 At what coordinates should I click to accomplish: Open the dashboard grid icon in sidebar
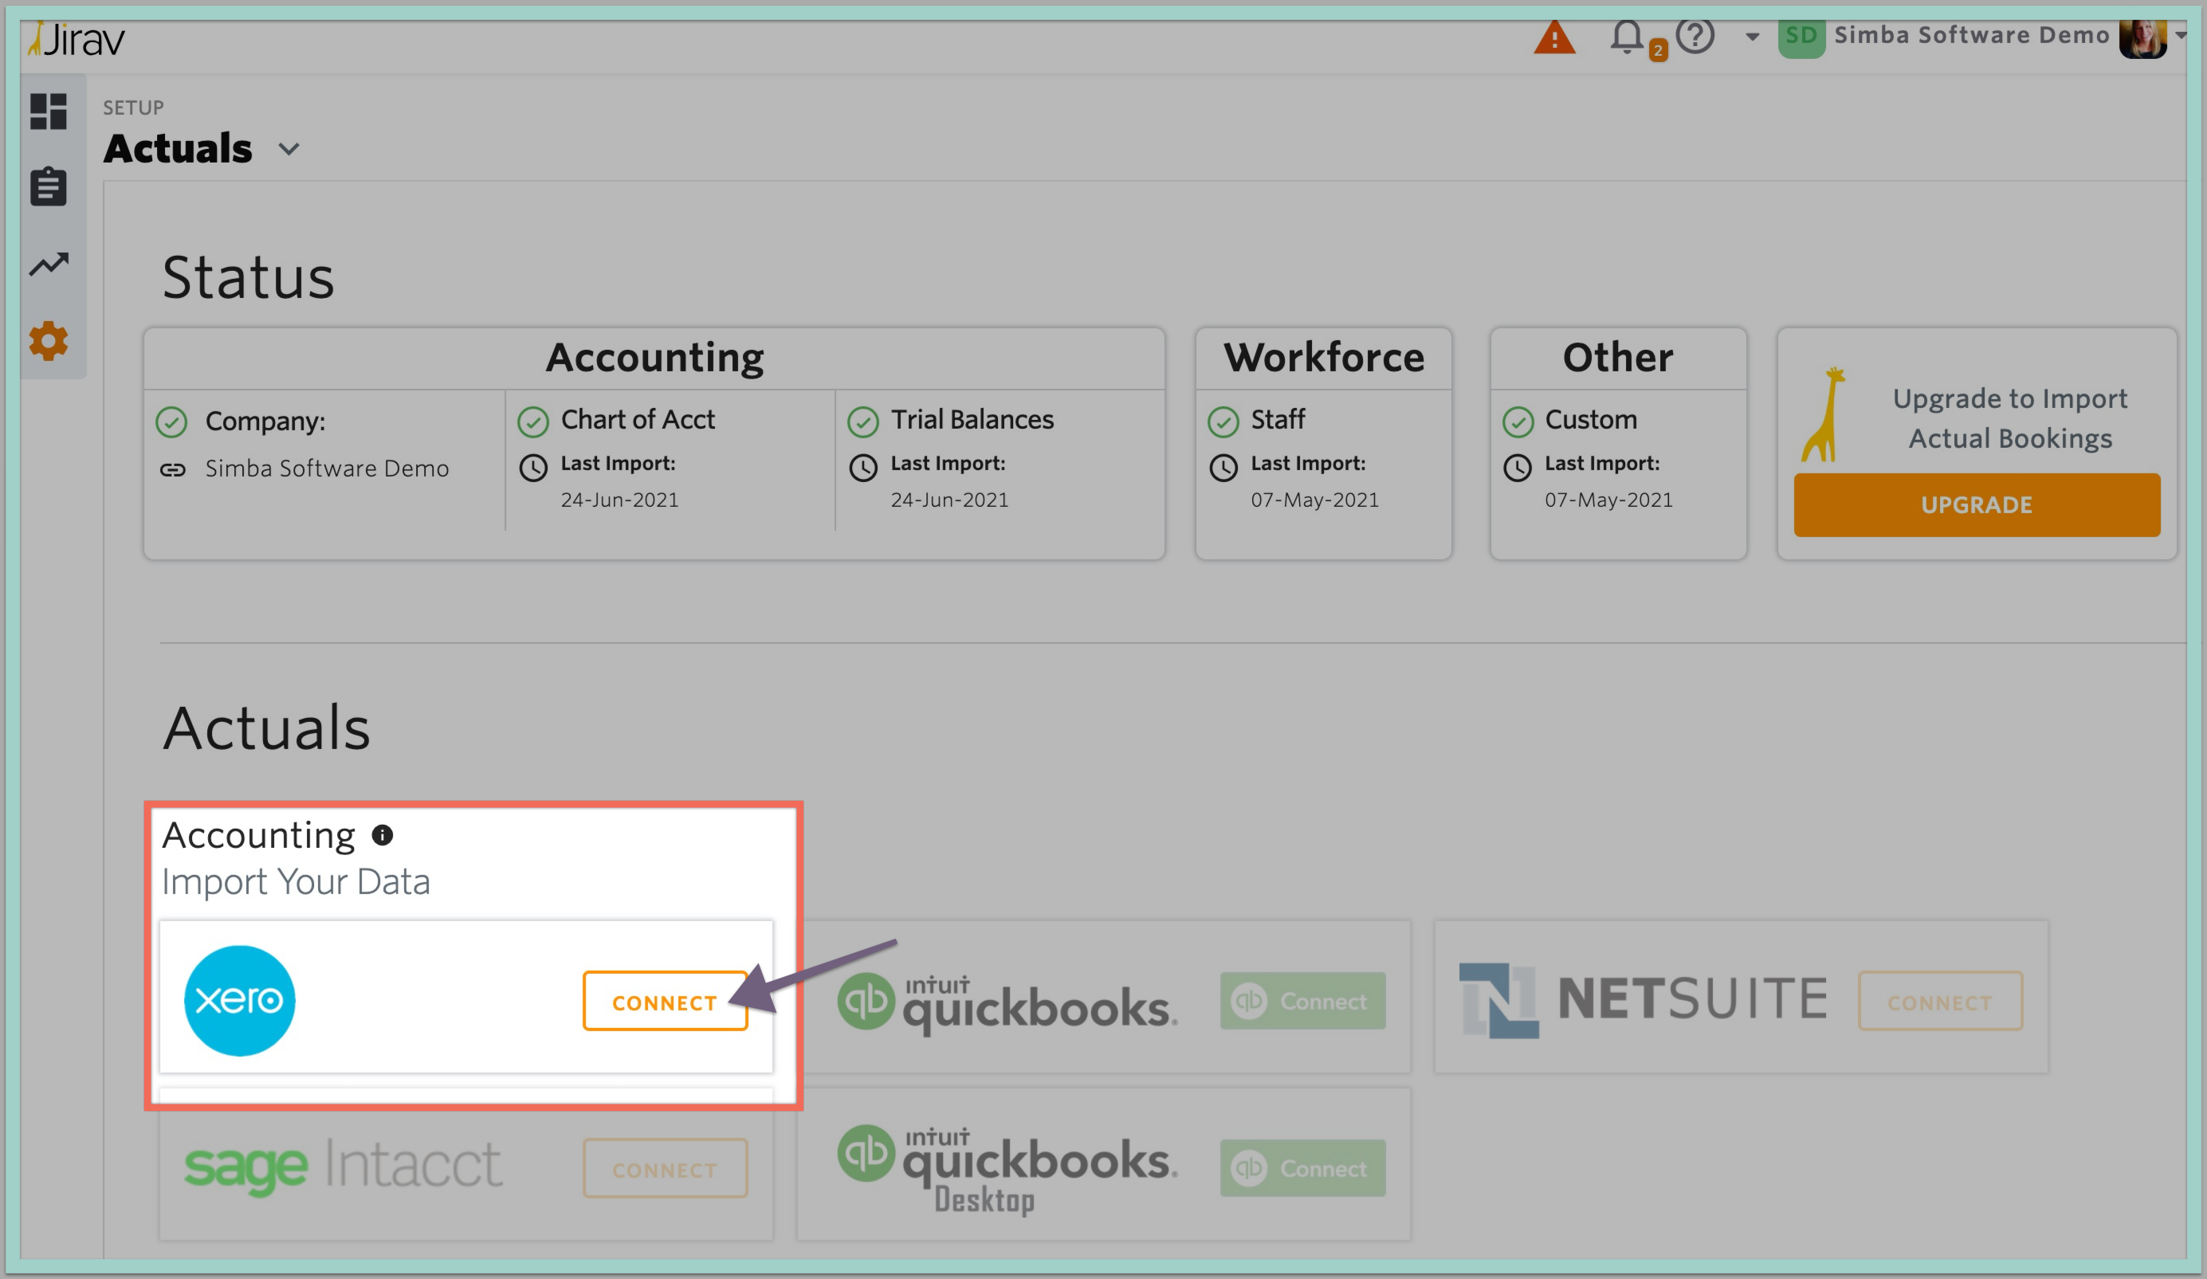[48, 112]
